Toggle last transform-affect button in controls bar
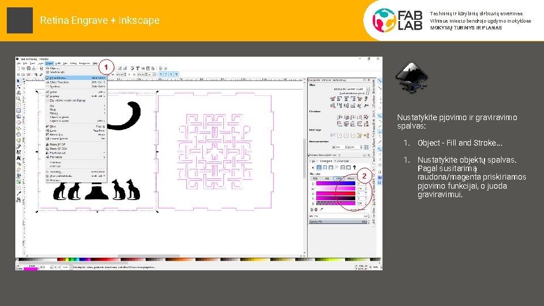 point(176,74)
